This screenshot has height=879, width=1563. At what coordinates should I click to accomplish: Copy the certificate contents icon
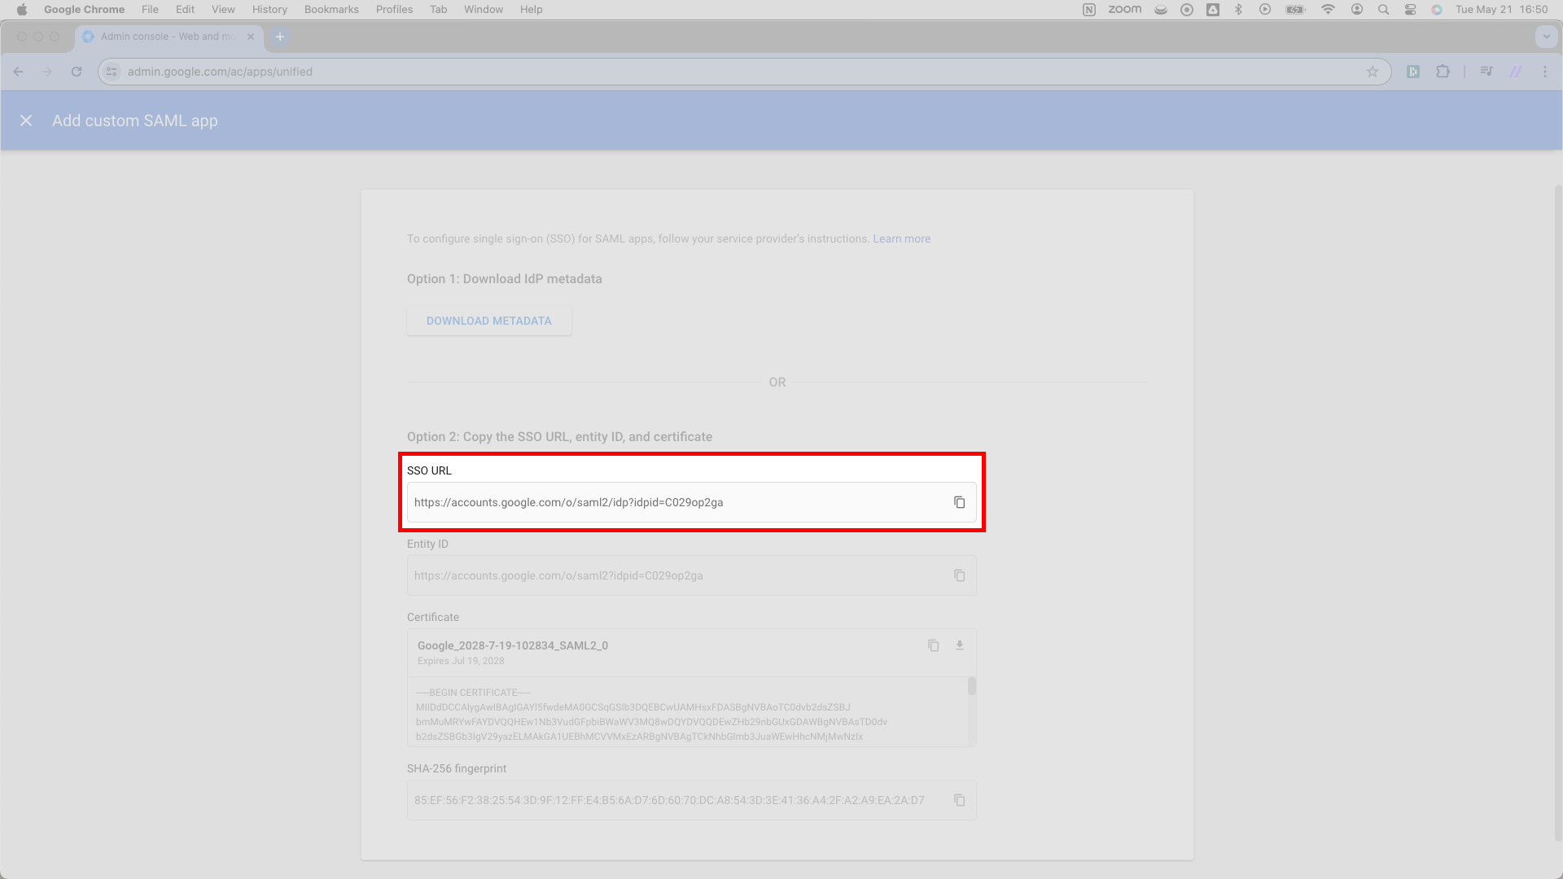(934, 645)
